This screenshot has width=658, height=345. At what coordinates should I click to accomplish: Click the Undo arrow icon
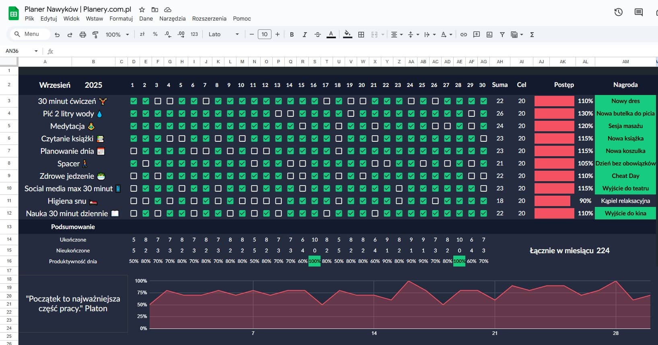[57, 35]
